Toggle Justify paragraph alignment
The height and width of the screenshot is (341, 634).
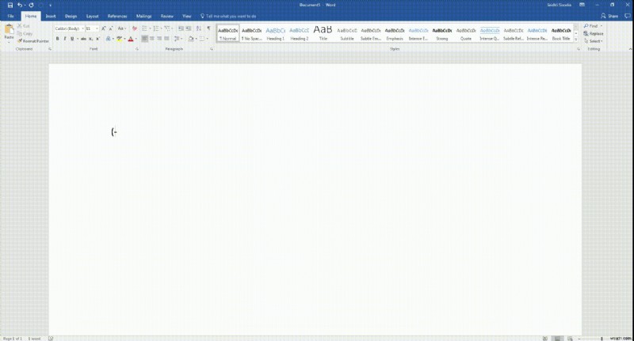pos(166,39)
